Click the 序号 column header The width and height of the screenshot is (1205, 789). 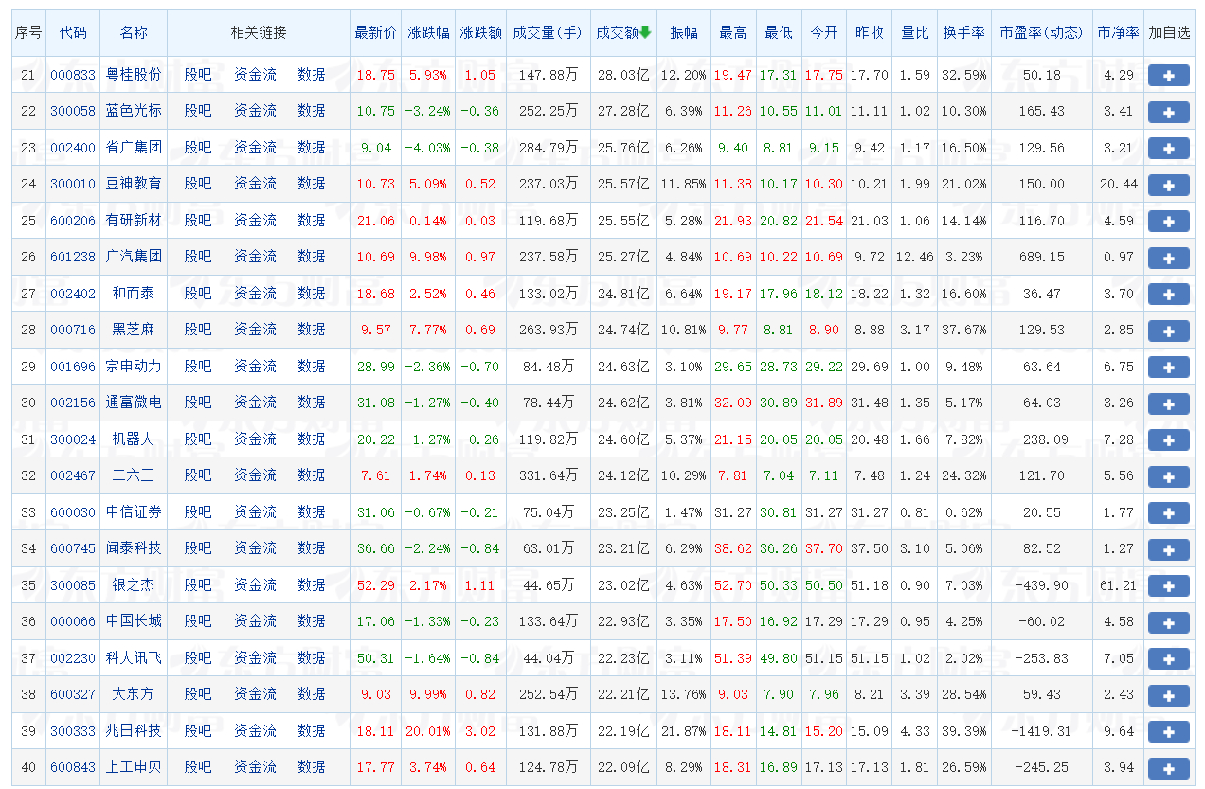tap(28, 32)
